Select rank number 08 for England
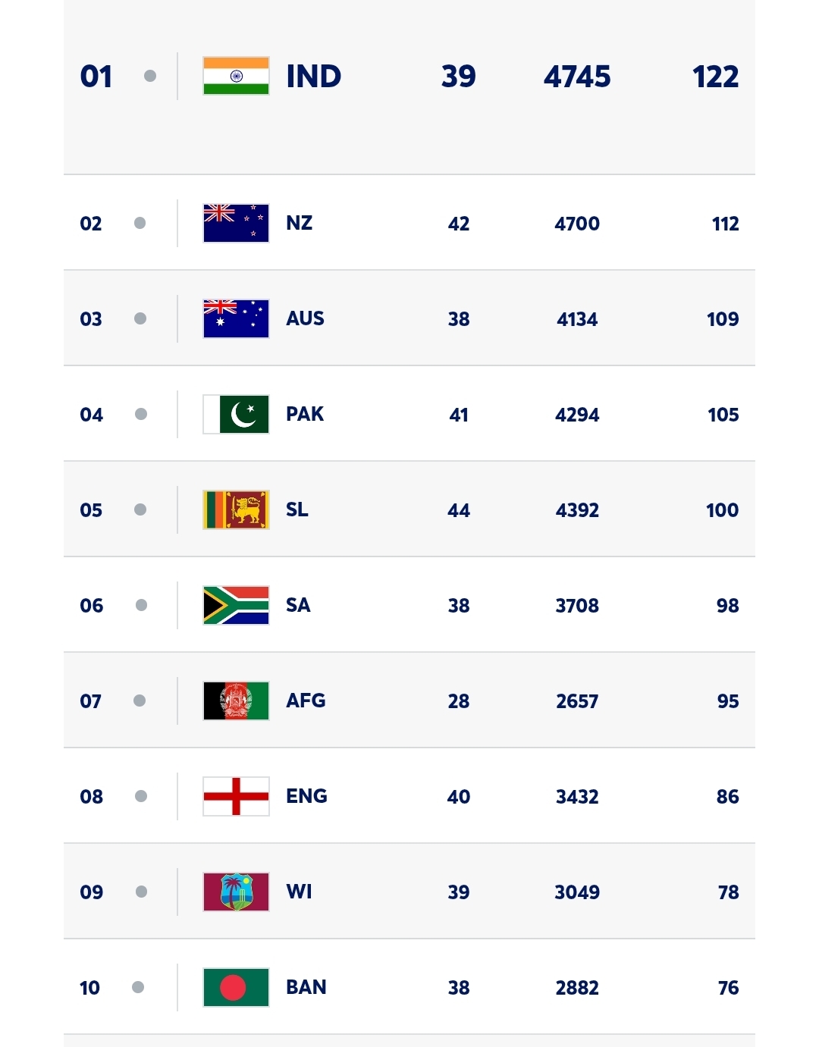Viewport: 819px width, 1047px height. point(91,797)
